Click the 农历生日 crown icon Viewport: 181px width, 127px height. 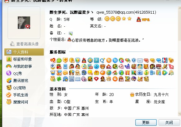[132, 95]
